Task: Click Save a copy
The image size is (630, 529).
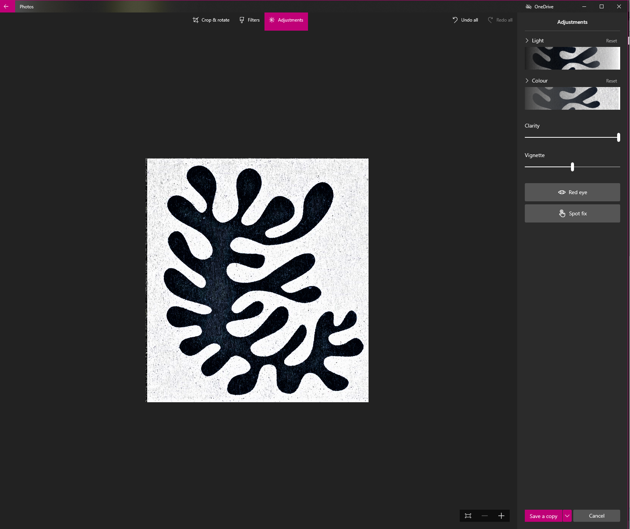Action: click(543, 516)
